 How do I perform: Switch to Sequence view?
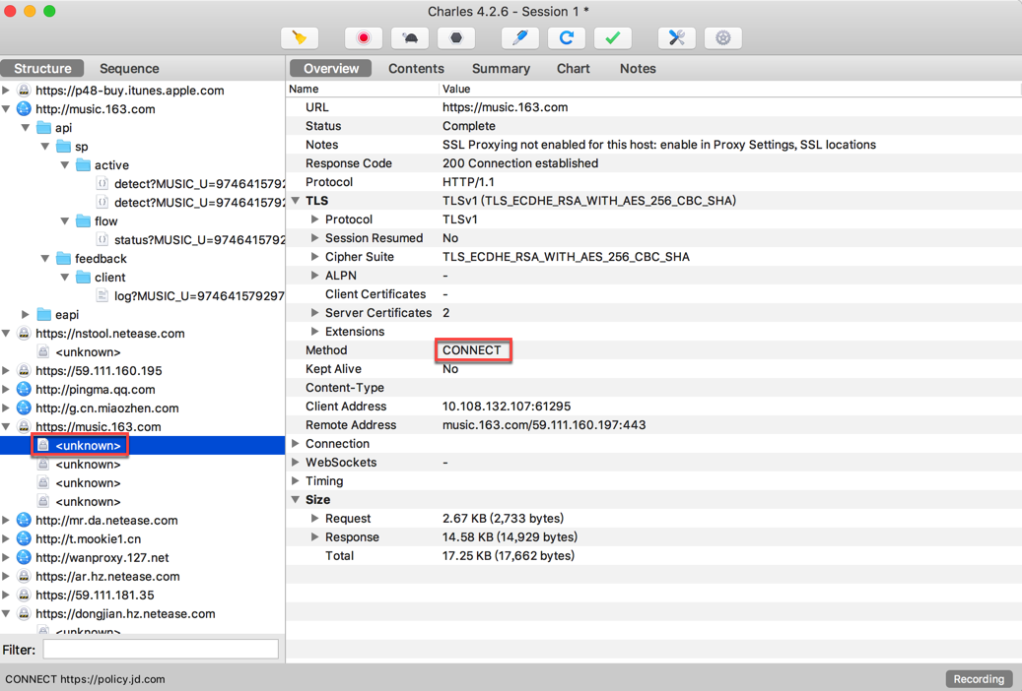click(x=129, y=68)
